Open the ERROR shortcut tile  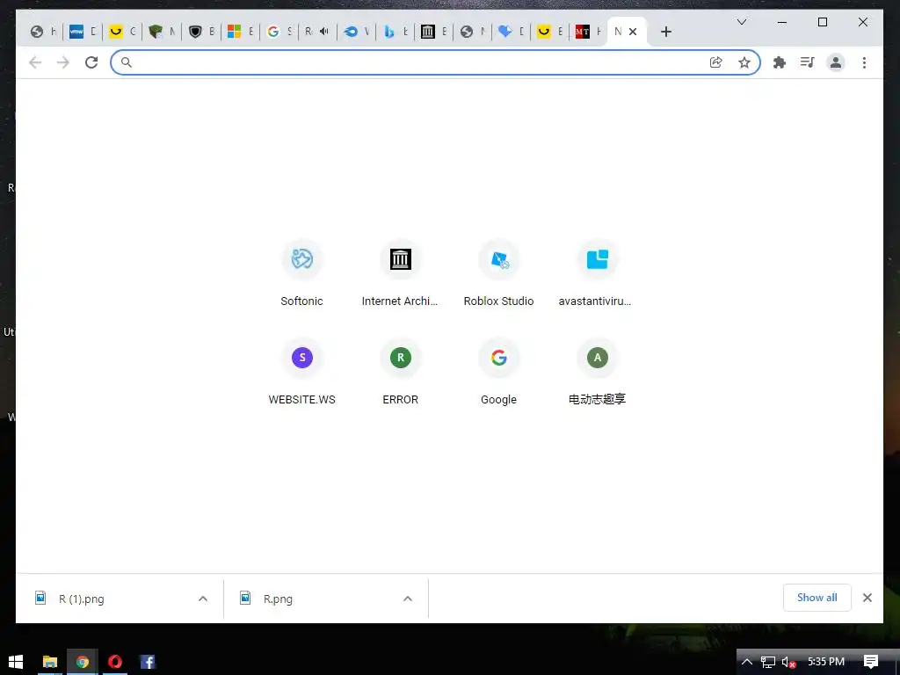click(x=400, y=372)
